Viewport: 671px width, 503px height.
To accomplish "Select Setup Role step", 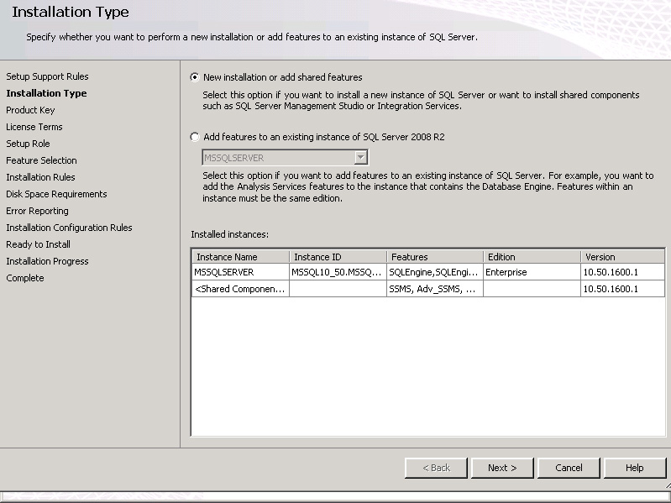I will tap(28, 144).
